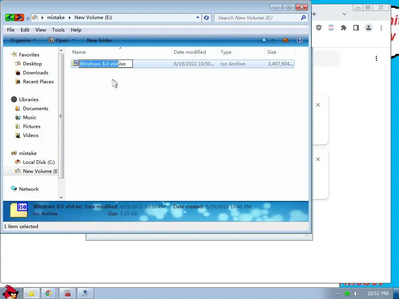Click the 'iso Archive' type cell
The image size is (399, 299).
pos(233,63)
